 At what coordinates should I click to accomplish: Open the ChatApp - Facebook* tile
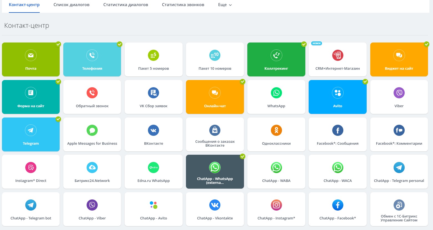click(338, 209)
